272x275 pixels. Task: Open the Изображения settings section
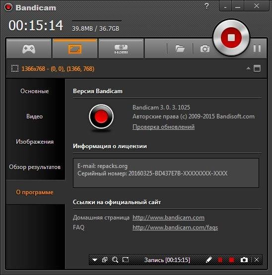pos(35,142)
